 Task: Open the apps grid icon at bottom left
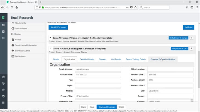pyautogui.click(x=3, y=103)
